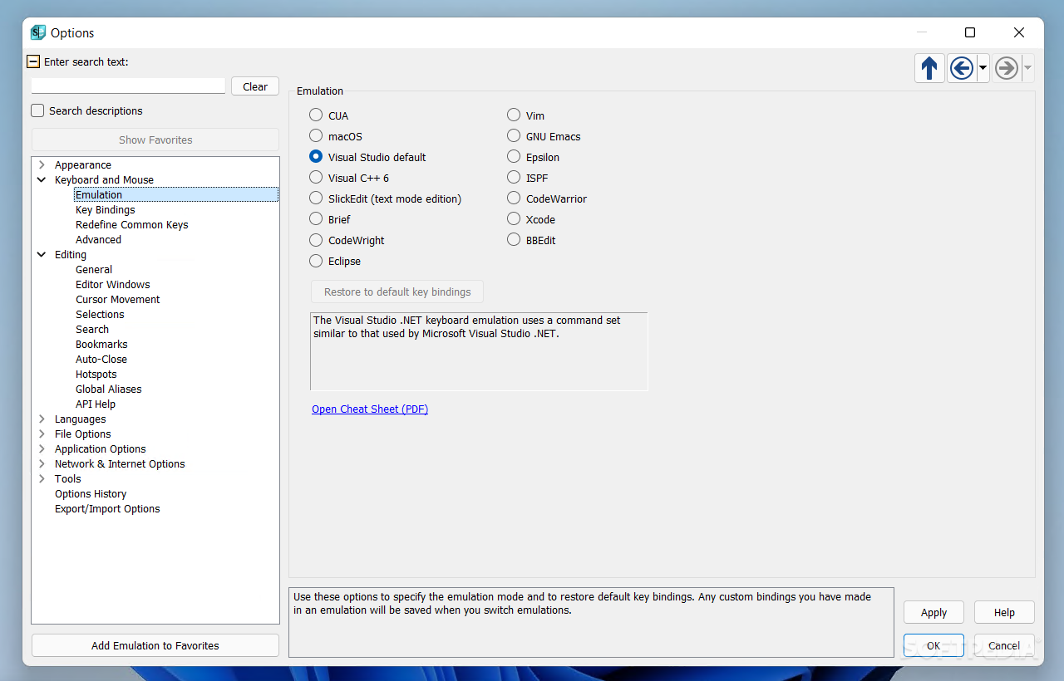
Task: Click the up arrow navigation icon
Action: tap(929, 68)
